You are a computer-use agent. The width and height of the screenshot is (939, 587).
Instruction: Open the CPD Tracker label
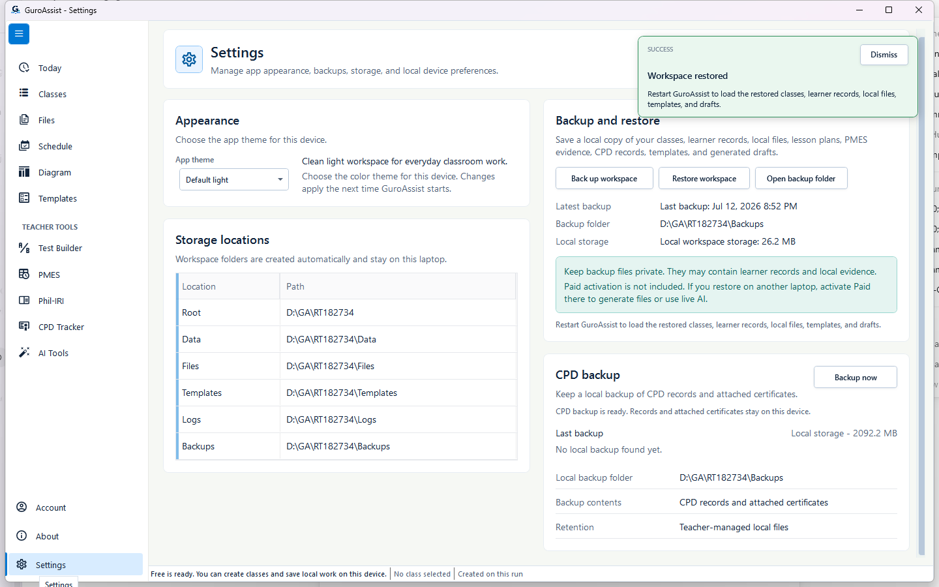61,327
